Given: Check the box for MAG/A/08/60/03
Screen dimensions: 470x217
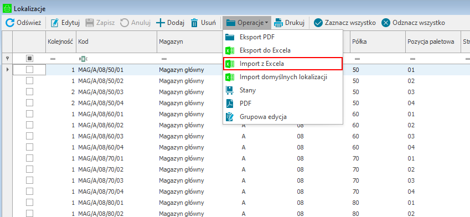Looking at the screenshot, I should (29, 136).
